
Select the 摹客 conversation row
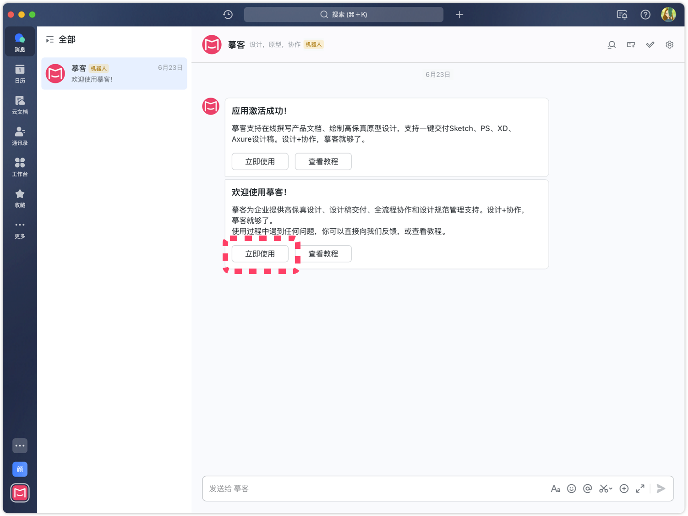(x=114, y=73)
